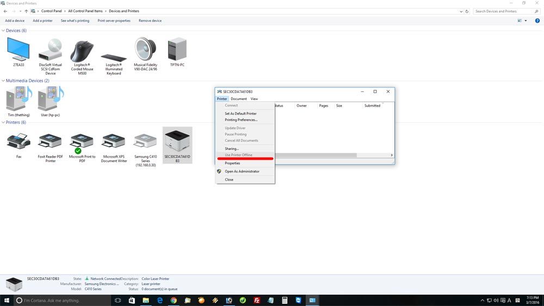Viewport: 544px width, 306px height.
Task: Open TeamViewer from the taskbar
Action: [298, 301]
